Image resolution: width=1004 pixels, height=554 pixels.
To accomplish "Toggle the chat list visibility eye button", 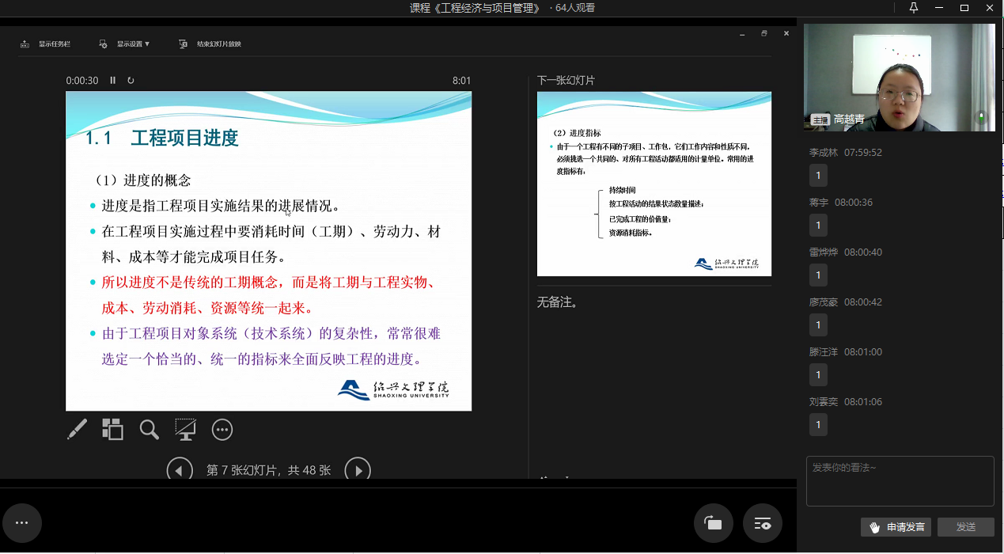I will pyautogui.click(x=763, y=523).
